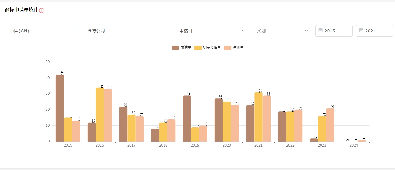The width and height of the screenshot is (395, 170).
Task: Toggle 申请量 legend series visibility
Action: click(x=181, y=48)
